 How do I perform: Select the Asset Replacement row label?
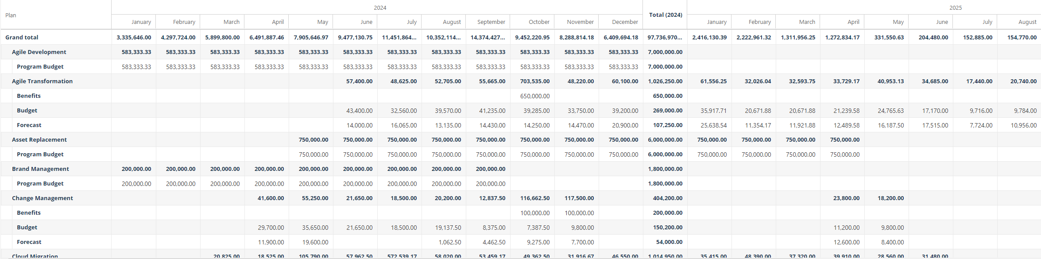[x=39, y=139]
